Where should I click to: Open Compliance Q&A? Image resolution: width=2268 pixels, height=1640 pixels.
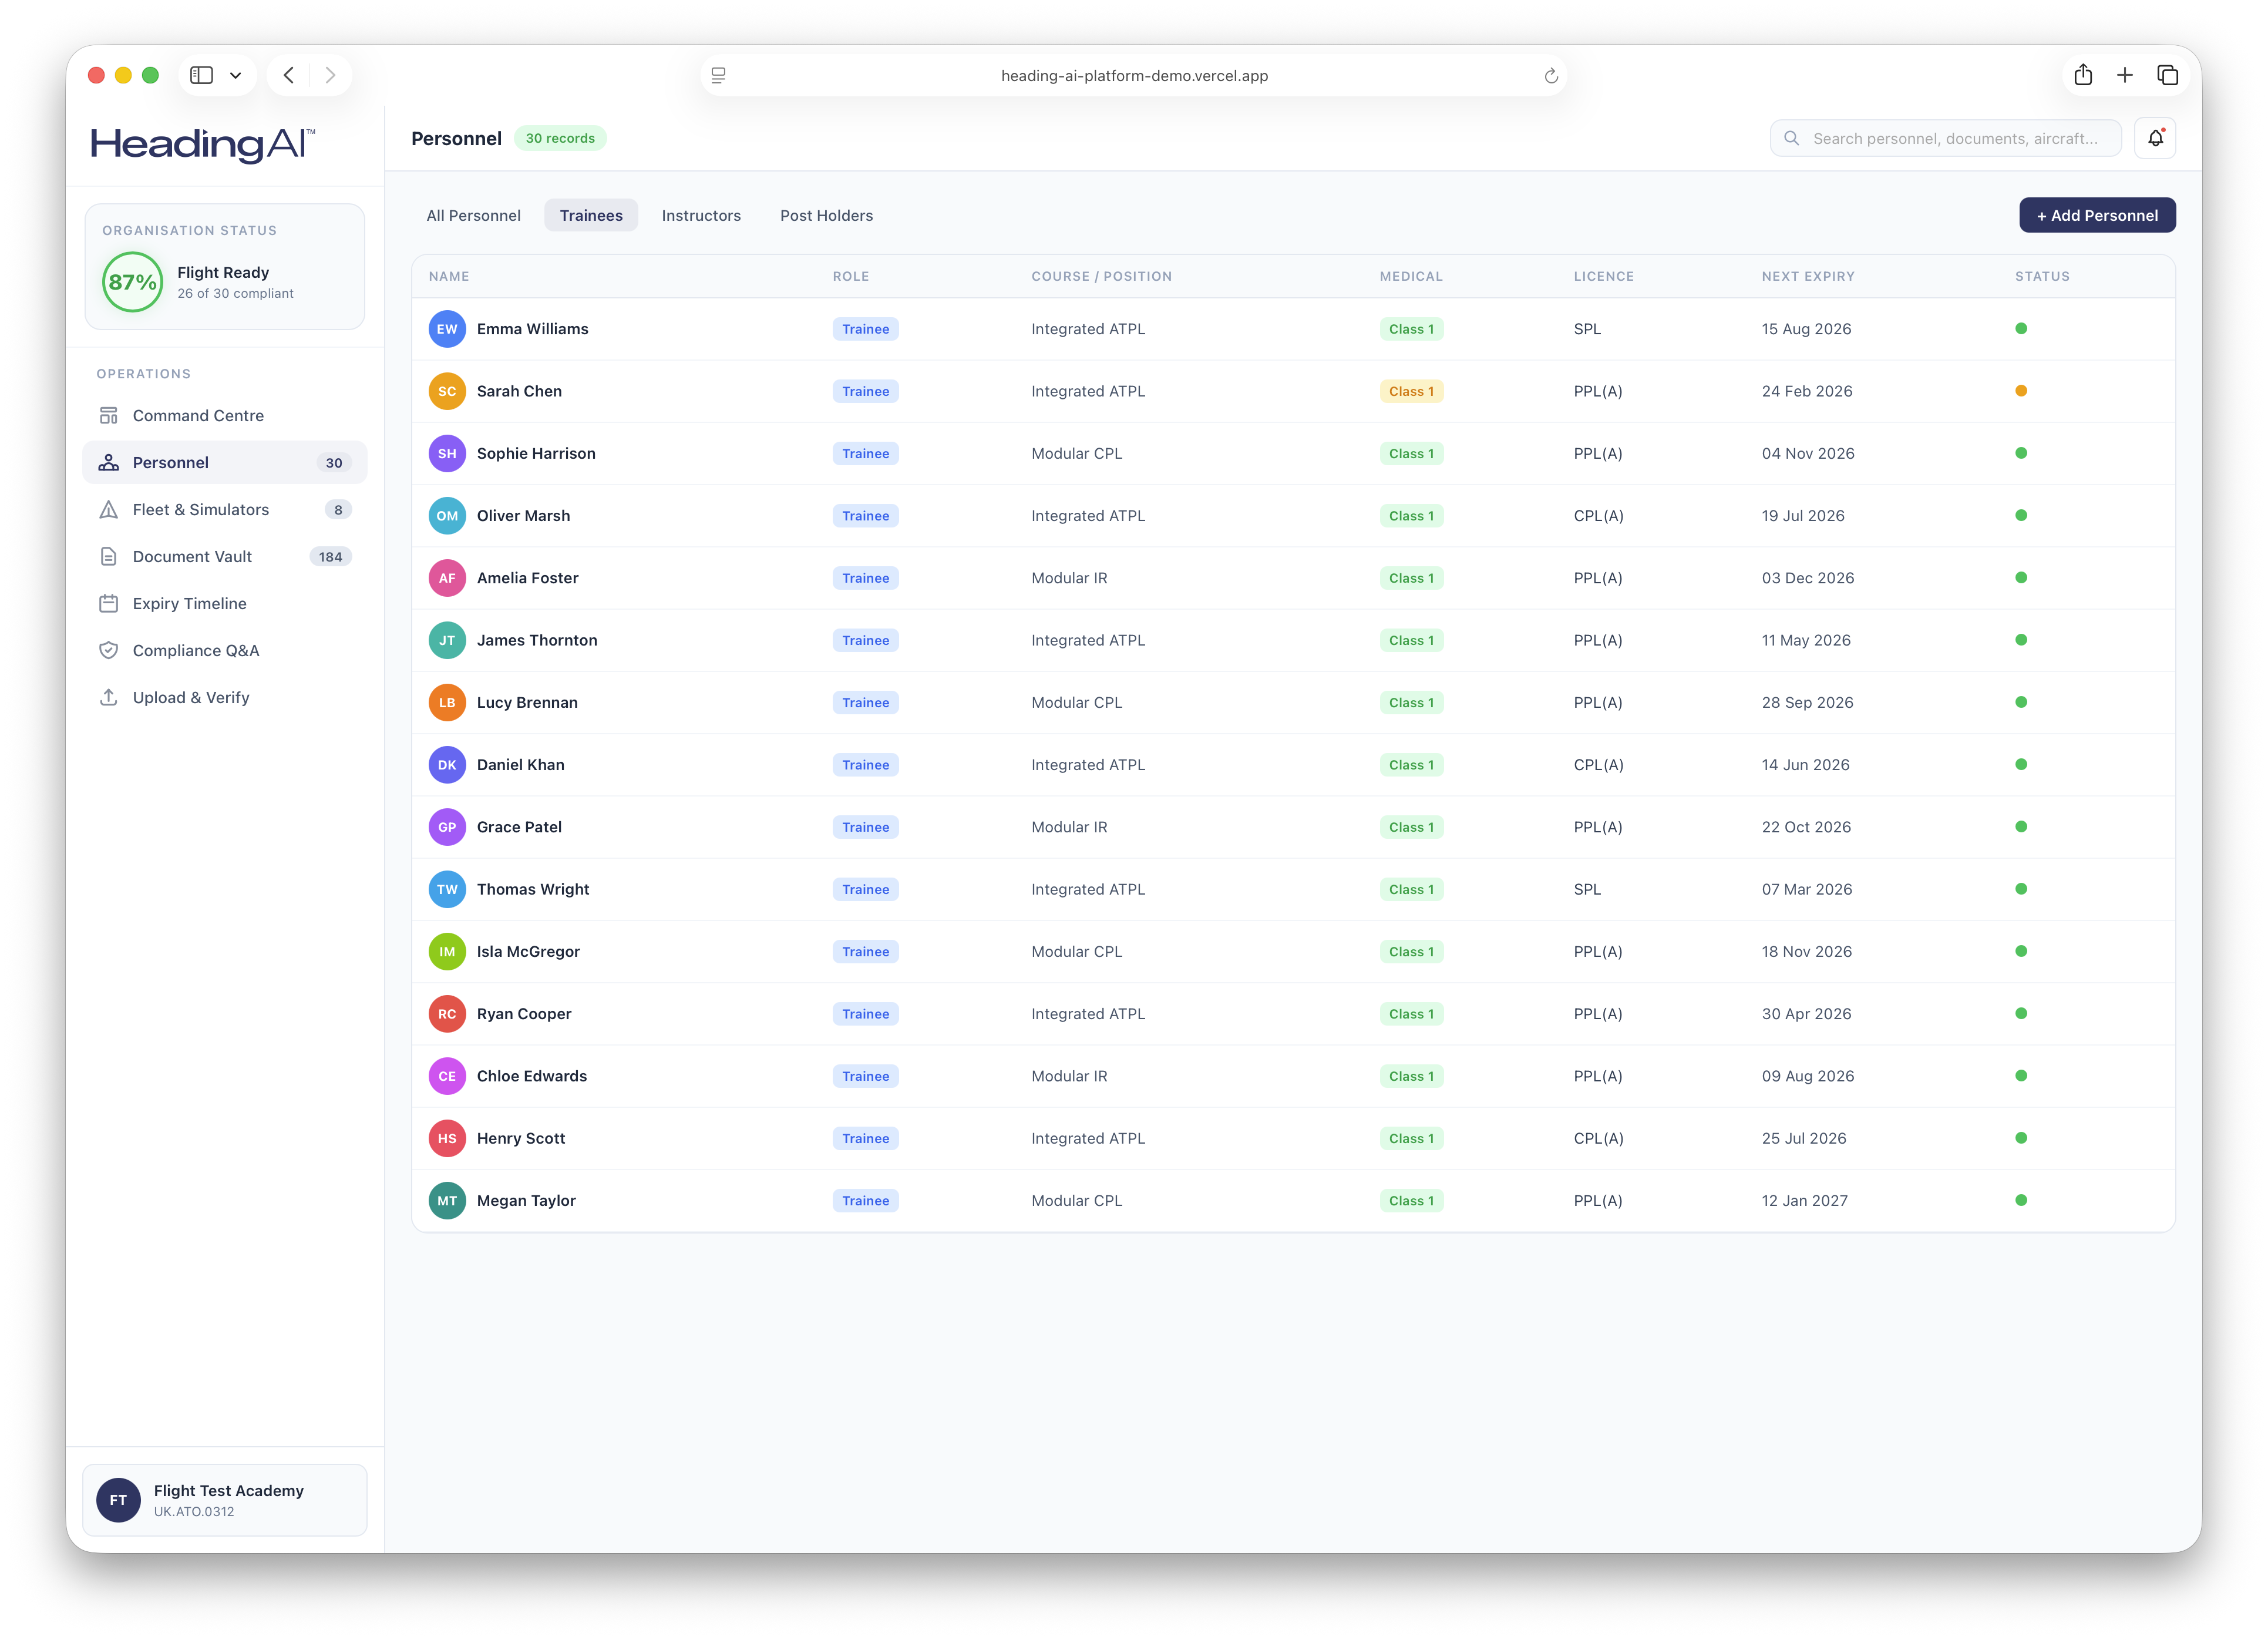point(196,650)
